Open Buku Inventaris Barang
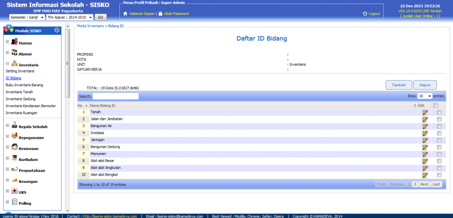This screenshot has height=218, width=453. tap(24, 85)
